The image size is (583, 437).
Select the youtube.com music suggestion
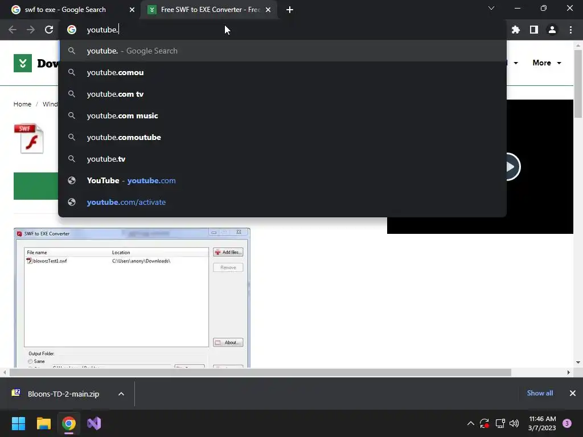click(282, 116)
